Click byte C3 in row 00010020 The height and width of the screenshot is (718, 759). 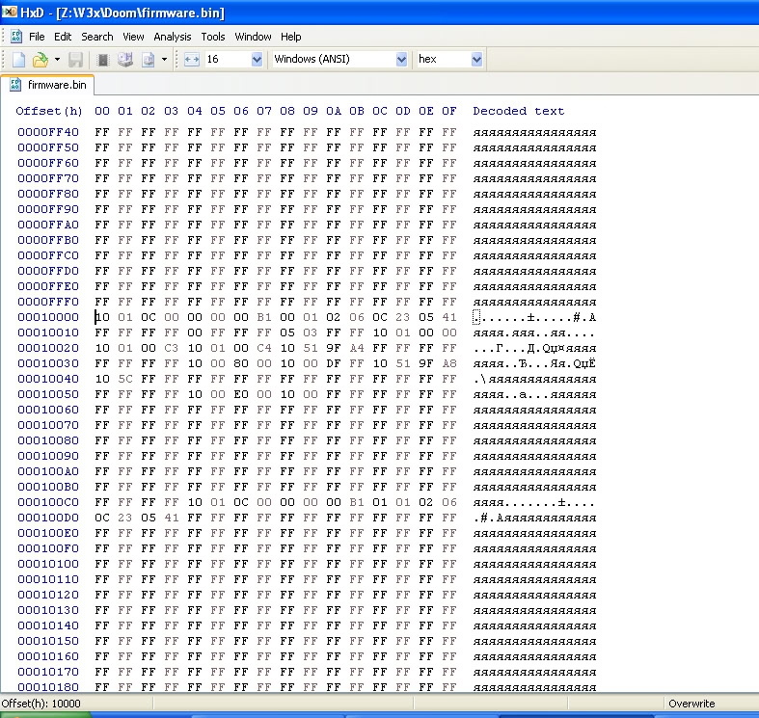coord(171,348)
